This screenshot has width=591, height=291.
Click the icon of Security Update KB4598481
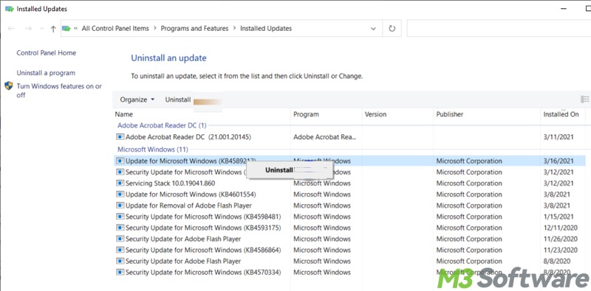pyautogui.click(x=120, y=217)
